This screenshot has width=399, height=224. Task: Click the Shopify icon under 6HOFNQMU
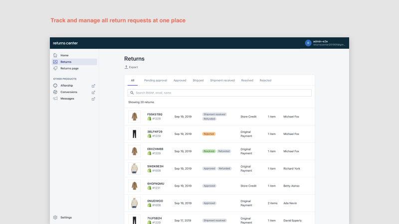pyautogui.click(x=149, y=188)
